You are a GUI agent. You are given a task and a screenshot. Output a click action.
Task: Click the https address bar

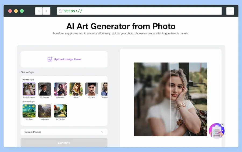(139, 11)
